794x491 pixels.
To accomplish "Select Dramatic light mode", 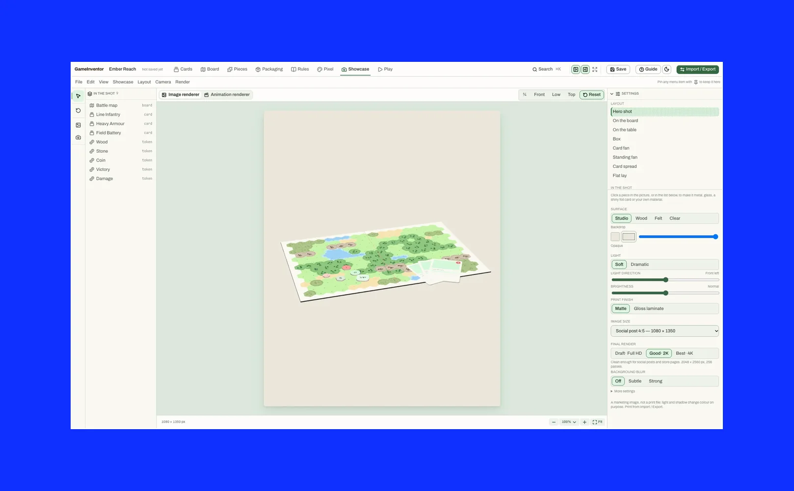I will 640,264.
